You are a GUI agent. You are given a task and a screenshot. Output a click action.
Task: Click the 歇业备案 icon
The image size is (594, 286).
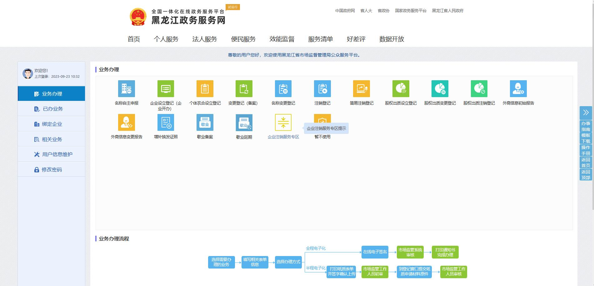(x=205, y=122)
